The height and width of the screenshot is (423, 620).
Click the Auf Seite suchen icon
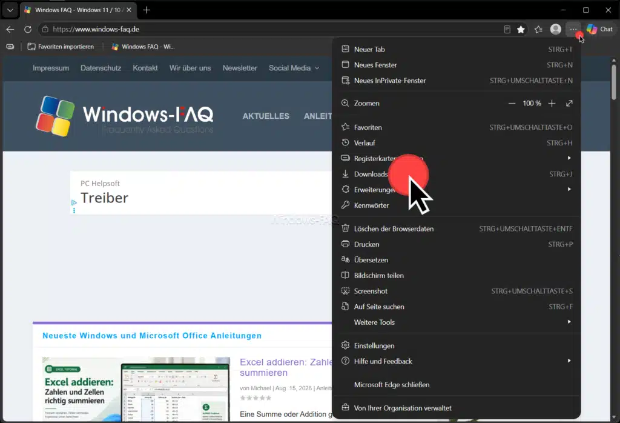pyautogui.click(x=345, y=306)
